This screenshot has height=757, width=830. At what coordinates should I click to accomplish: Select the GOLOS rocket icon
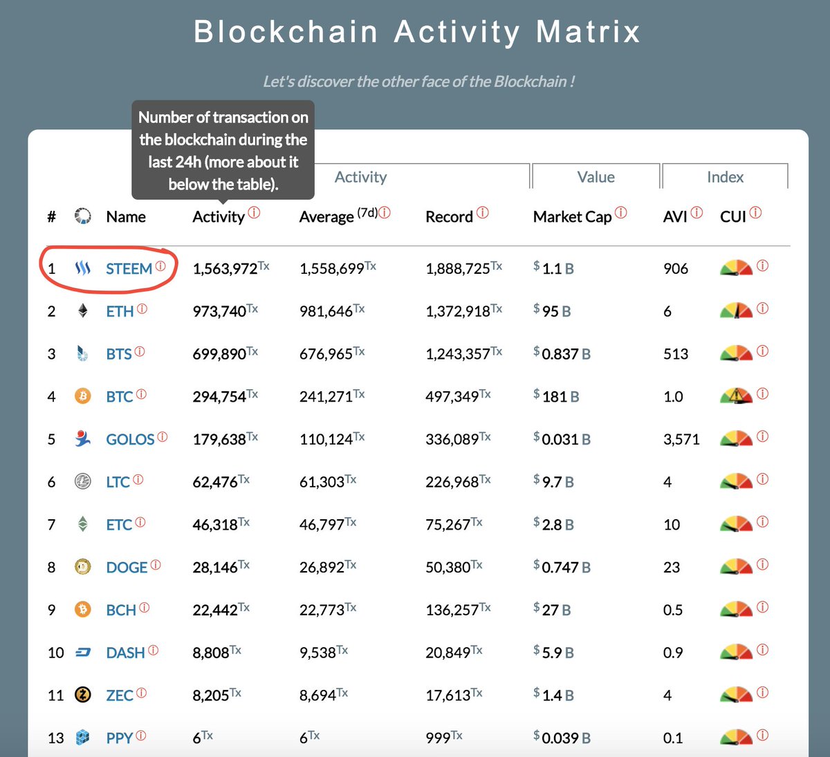point(83,438)
